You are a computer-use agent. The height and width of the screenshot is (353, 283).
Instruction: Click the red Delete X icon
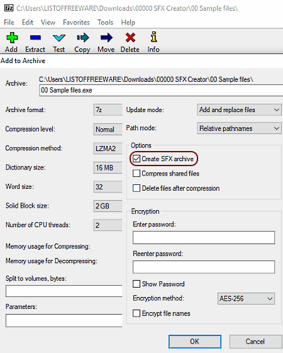[130, 37]
